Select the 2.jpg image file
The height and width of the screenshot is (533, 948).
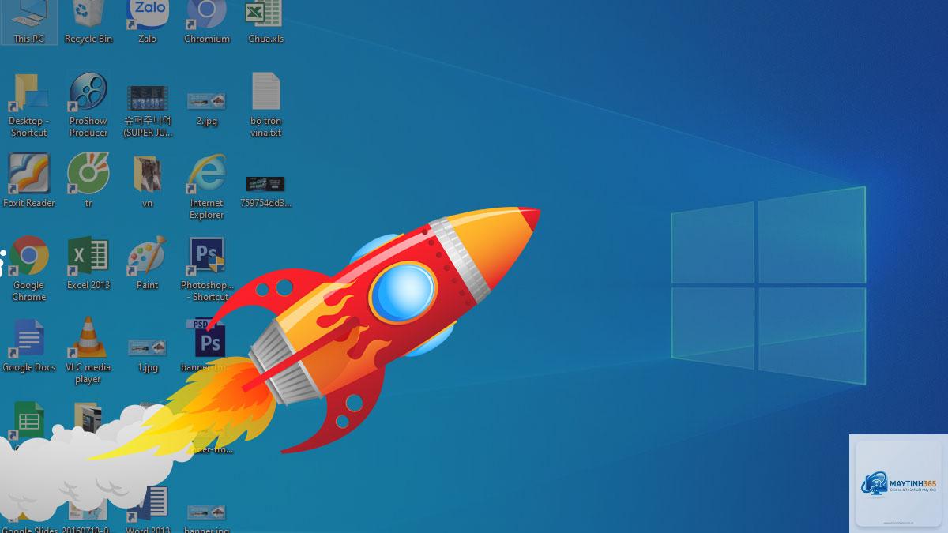(207, 107)
